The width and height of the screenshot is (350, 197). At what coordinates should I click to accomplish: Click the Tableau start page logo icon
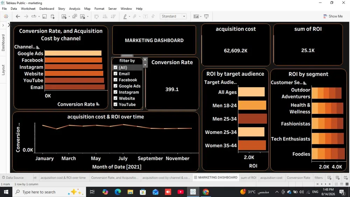6,16
